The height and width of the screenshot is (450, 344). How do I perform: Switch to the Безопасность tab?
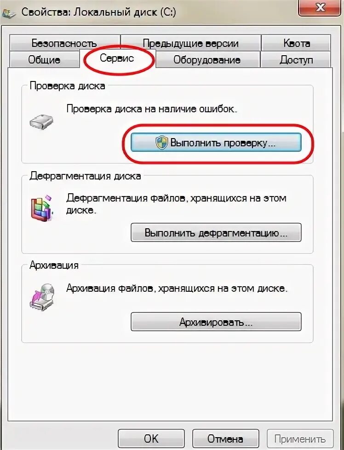point(64,43)
